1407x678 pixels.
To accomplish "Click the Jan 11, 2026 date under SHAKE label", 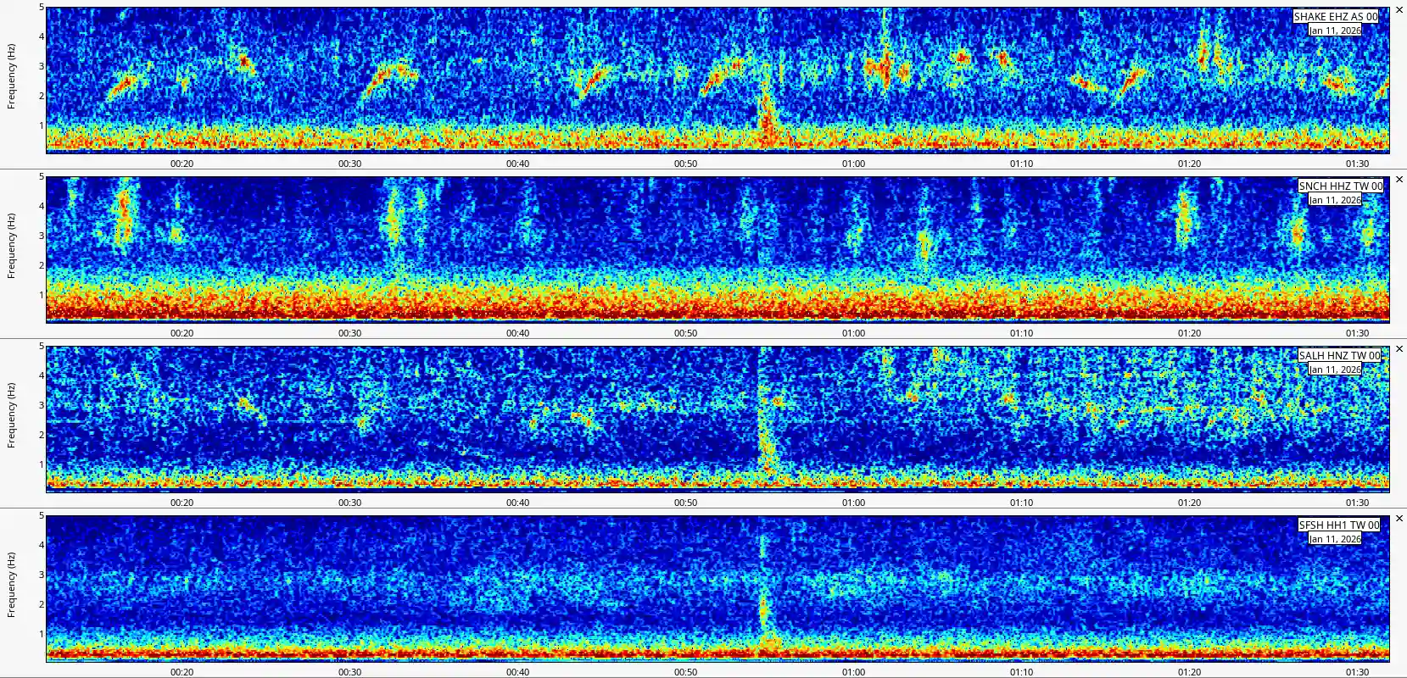I will [x=1335, y=31].
